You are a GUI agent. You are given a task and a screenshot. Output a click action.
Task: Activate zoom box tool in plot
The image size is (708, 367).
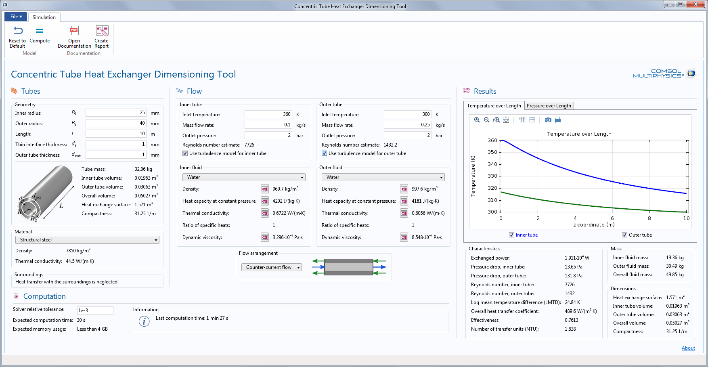(x=496, y=120)
